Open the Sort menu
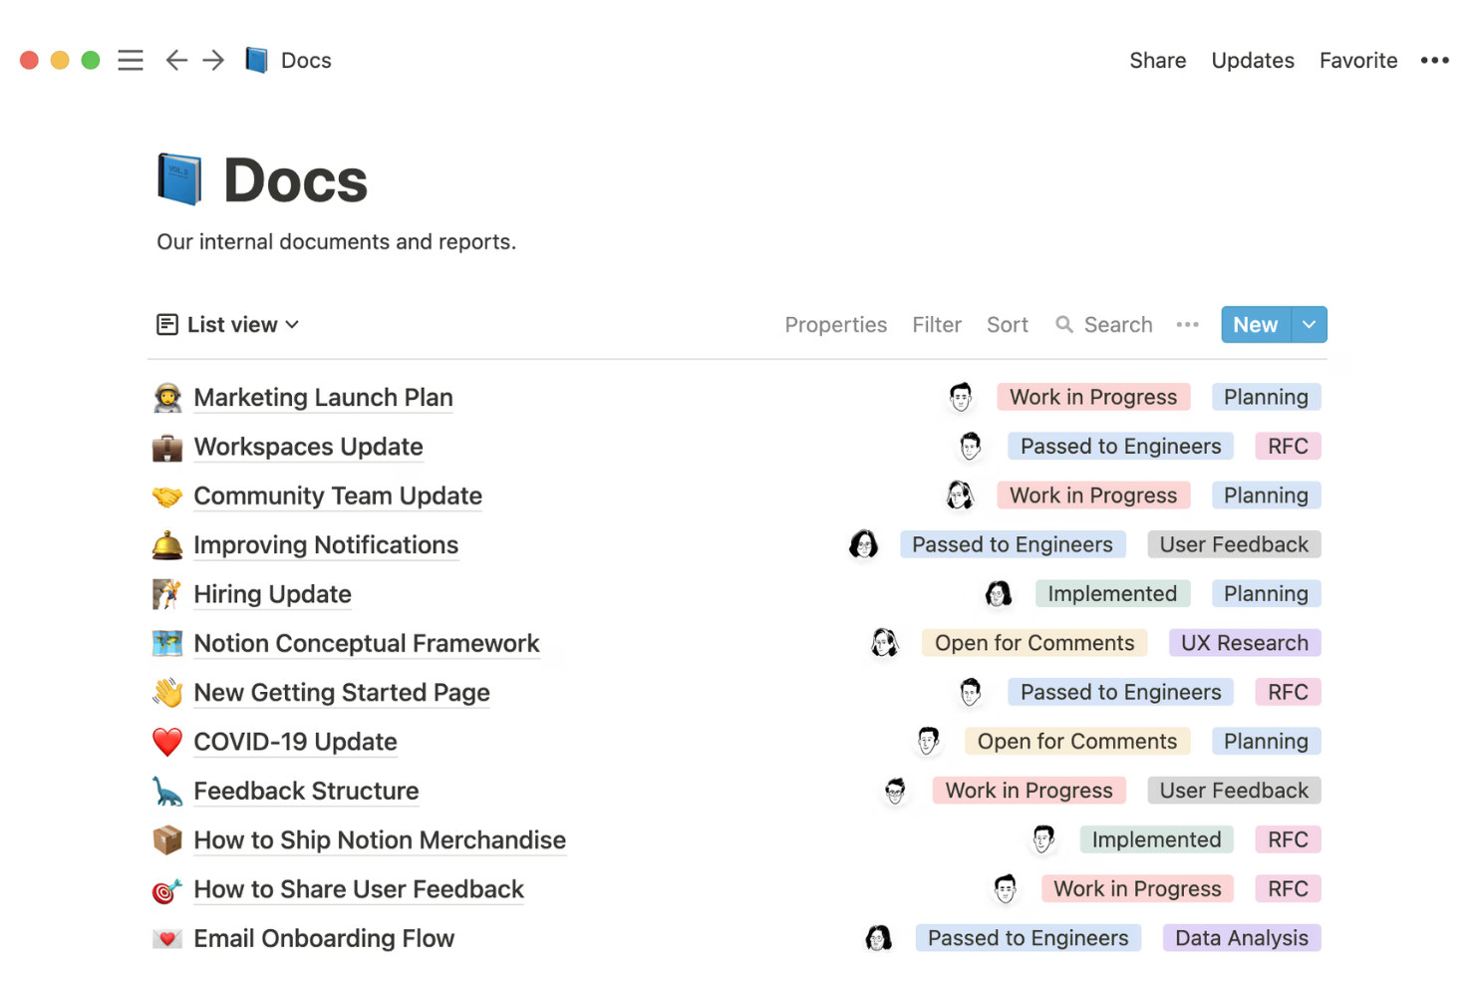This screenshot has width=1475, height=984. (1007, 324)
